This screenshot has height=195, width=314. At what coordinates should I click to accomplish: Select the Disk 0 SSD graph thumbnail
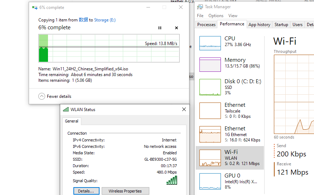pyautogui.click(x=210, y=87)
